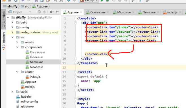Click the green Debug bug icon in the toolbar
This screenshot has width=186, height=108.
tap(108, 1)
